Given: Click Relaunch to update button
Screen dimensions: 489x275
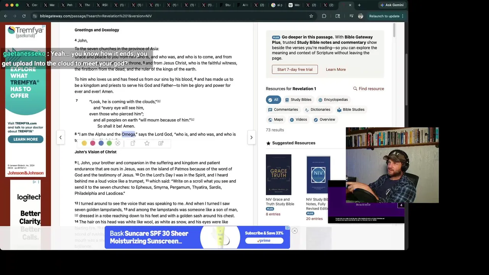Looking at the screenshot, I should tap(384, 16).
